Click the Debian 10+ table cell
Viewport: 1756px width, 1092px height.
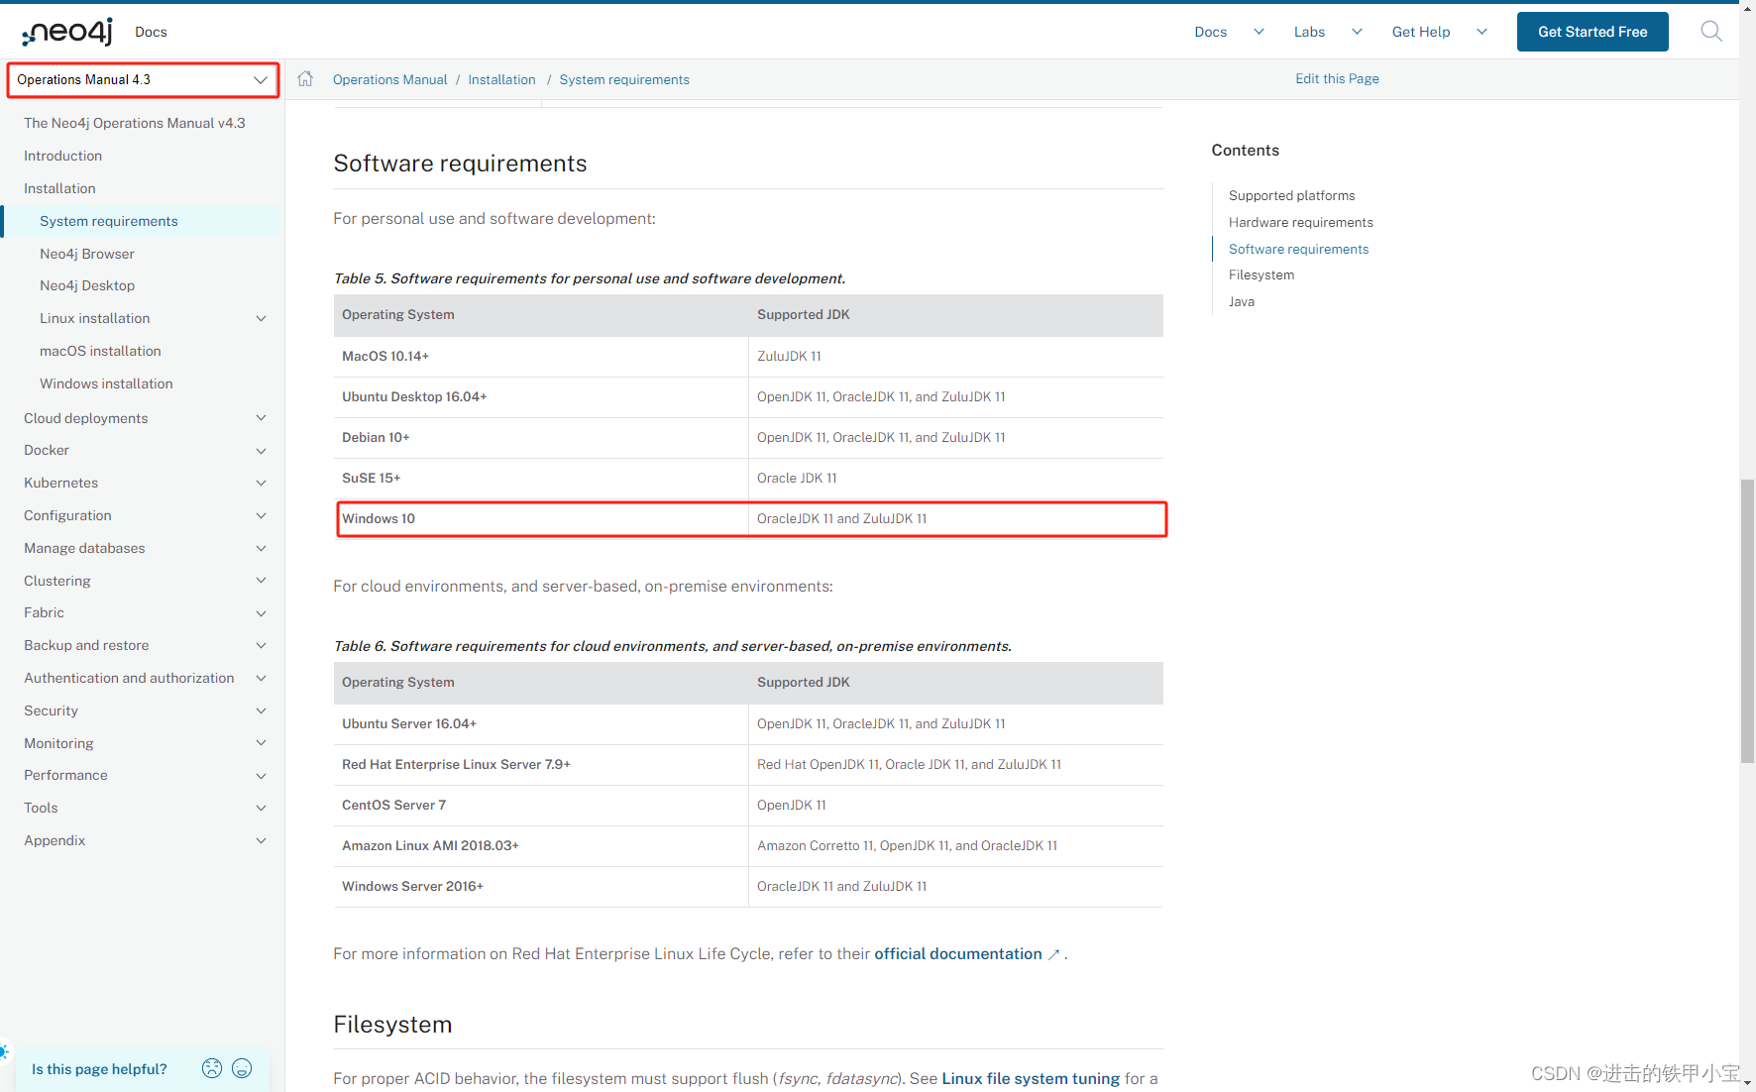(x=541, y=437)
